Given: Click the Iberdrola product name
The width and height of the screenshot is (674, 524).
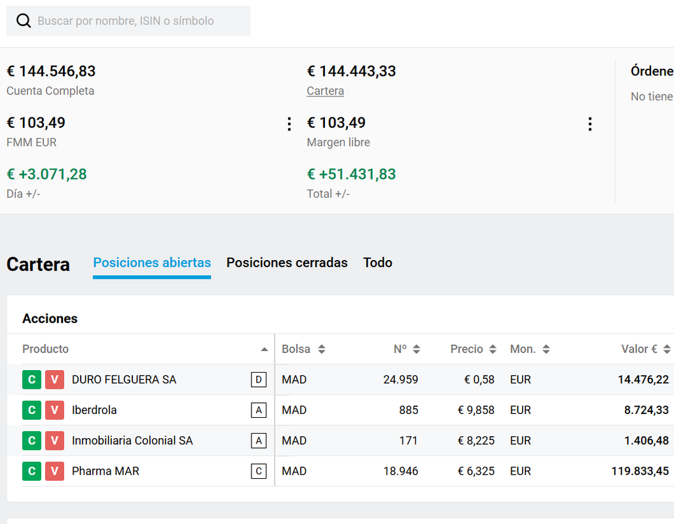Looking at the screenshot, I should click(94, 410).
